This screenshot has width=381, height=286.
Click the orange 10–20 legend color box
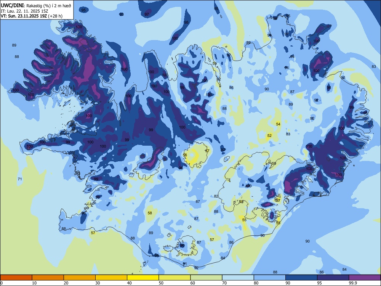(x=48, y=278)
